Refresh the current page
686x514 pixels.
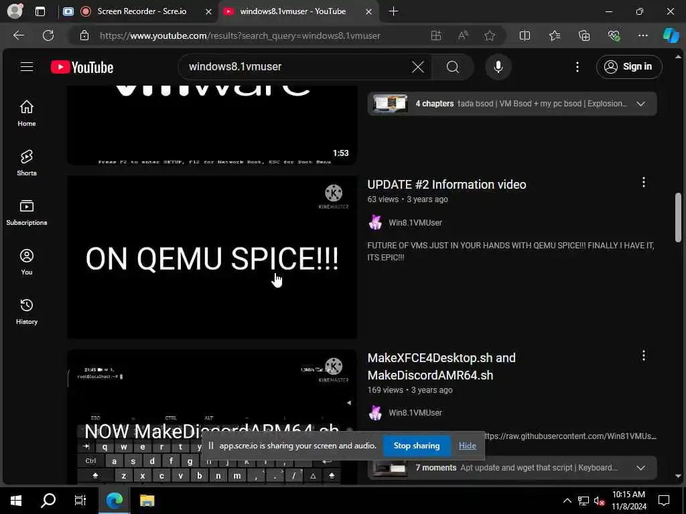[48, 35]
